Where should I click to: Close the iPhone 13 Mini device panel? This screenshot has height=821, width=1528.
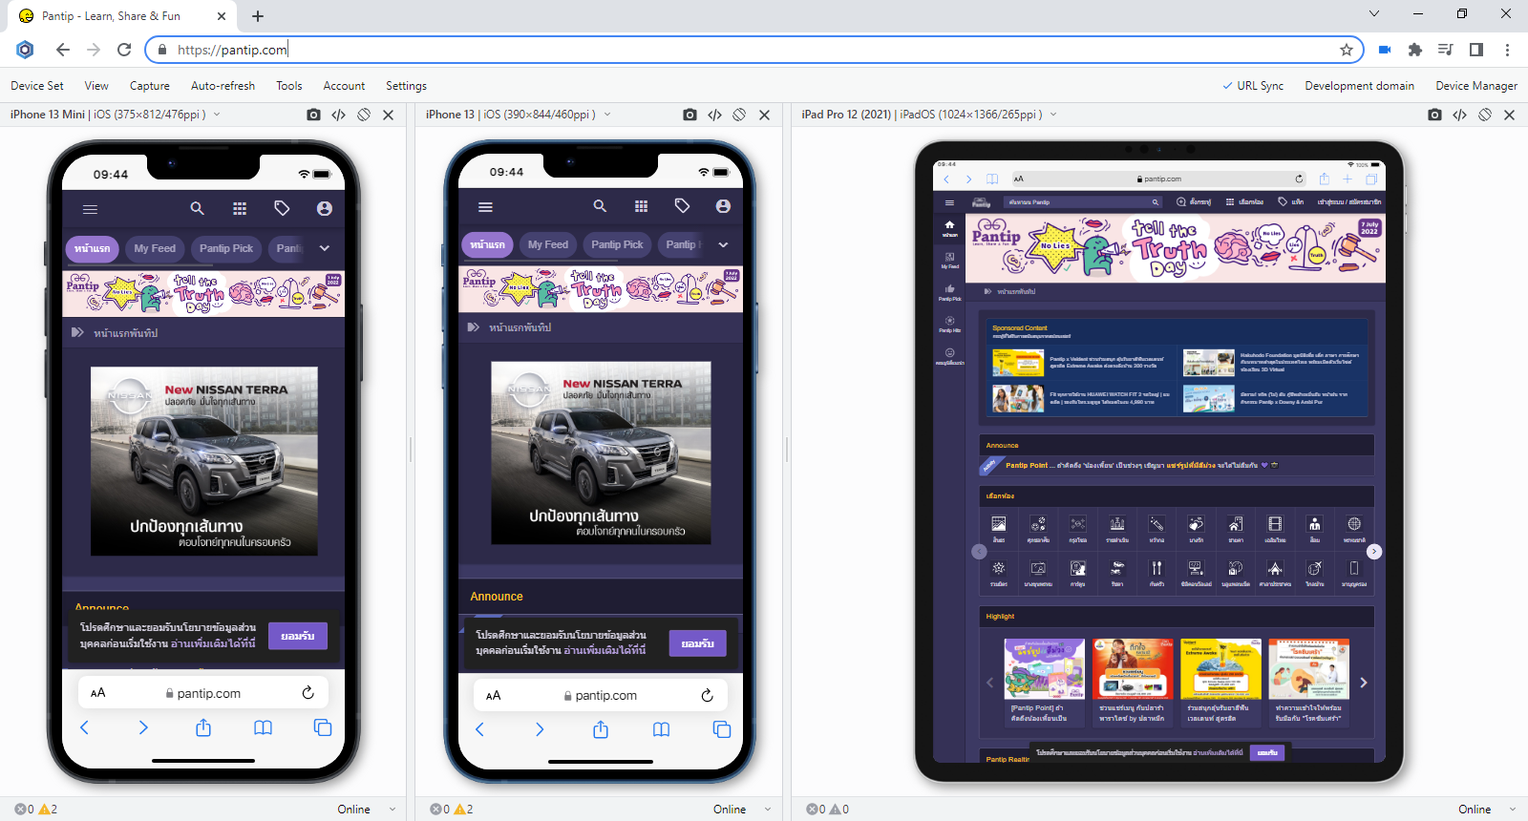(388, 115)
